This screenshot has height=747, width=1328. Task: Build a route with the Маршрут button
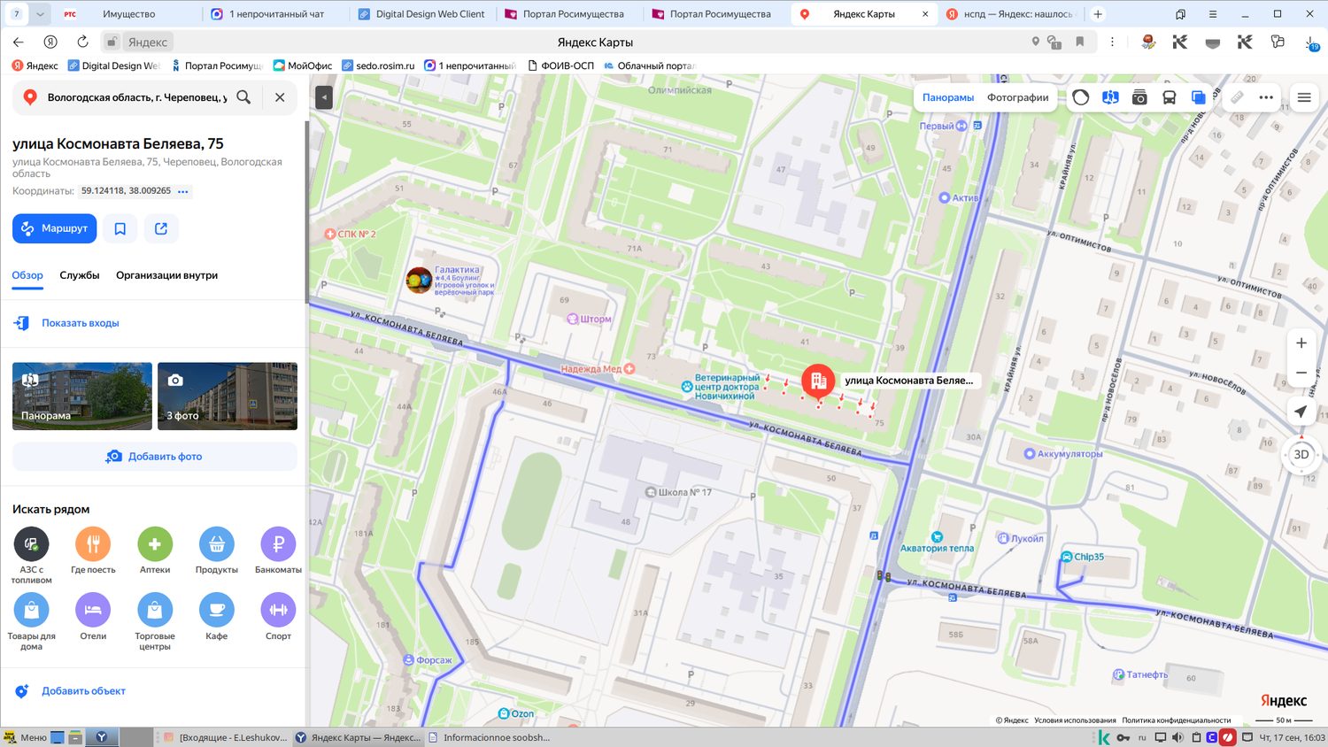55,228
